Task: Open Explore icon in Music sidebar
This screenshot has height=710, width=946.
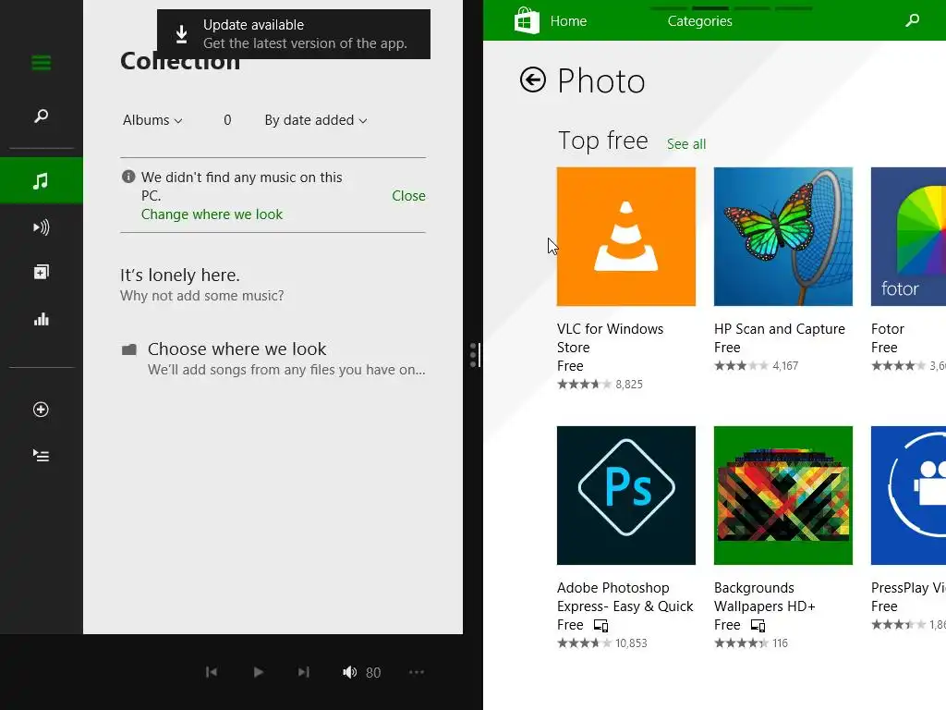Action: [x=41, y=273]
